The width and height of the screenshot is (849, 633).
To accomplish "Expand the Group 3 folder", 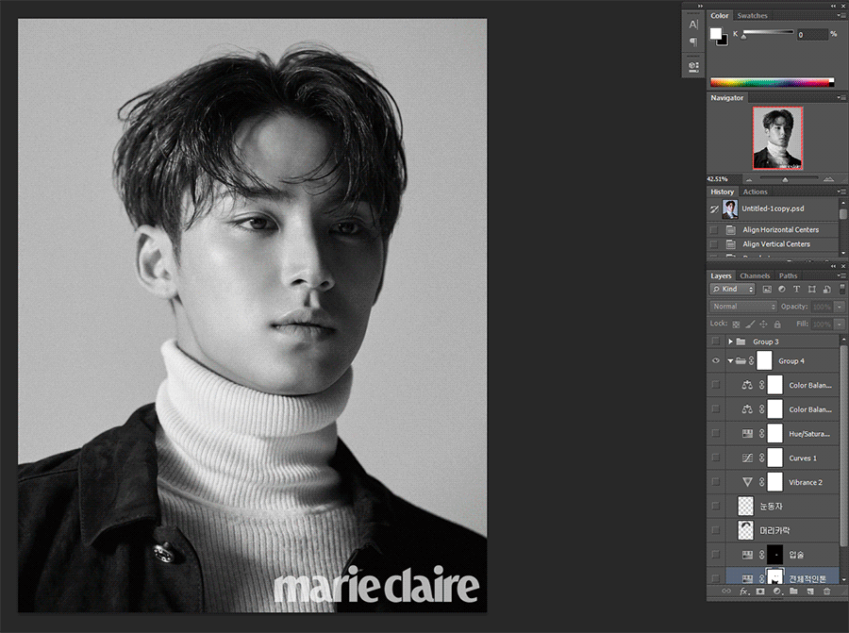I will pos(730,341).
